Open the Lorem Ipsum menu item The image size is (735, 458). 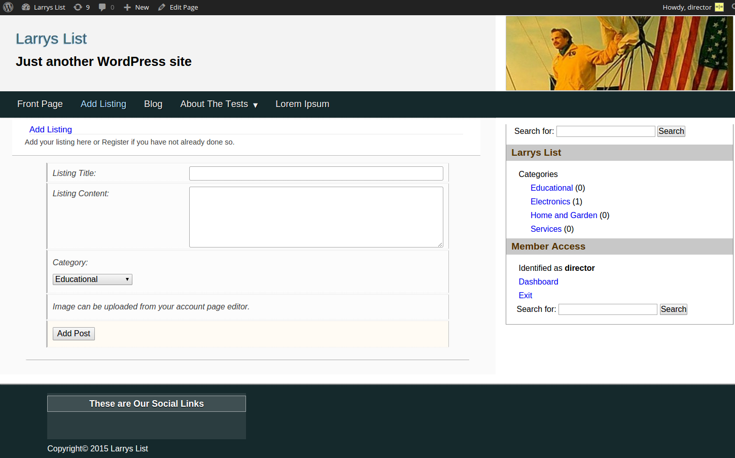point(302,104)
